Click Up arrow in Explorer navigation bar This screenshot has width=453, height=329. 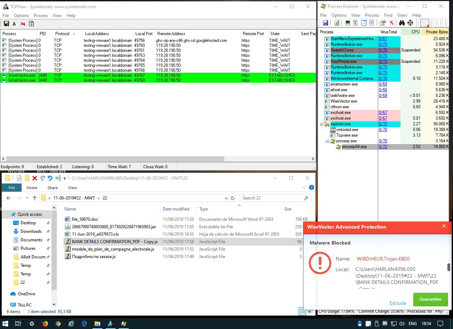point(35,198)
